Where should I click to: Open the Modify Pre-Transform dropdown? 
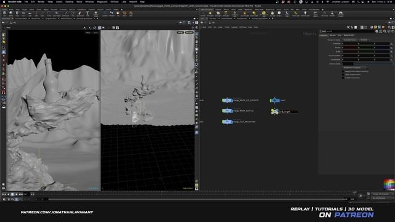click(x=355, y=68)
